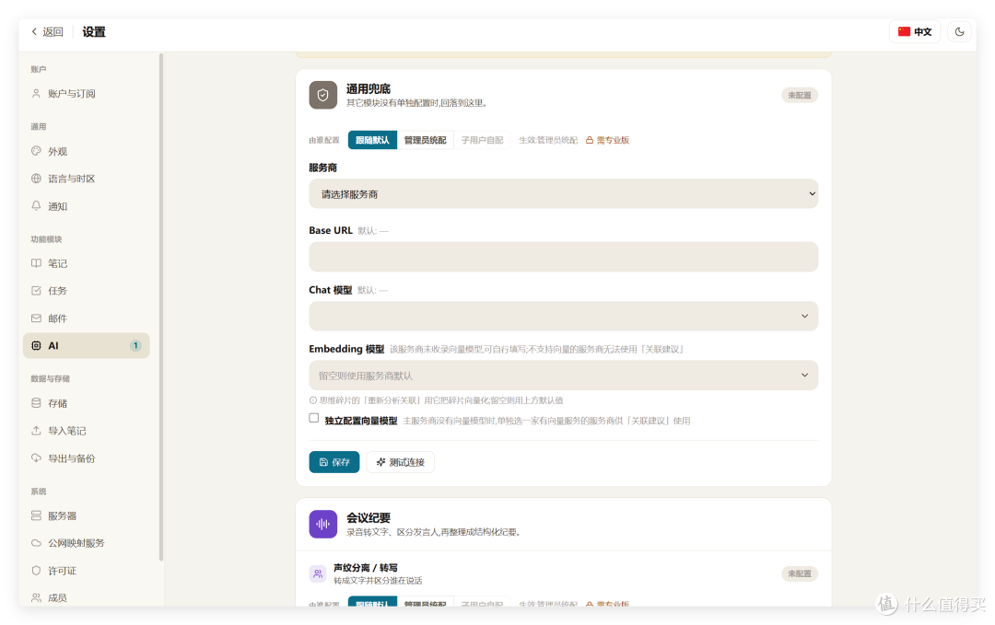Screen dimensions: 995x625
Task: Click the 公网映射服务 cloud icon
Action: click(36, 542)
